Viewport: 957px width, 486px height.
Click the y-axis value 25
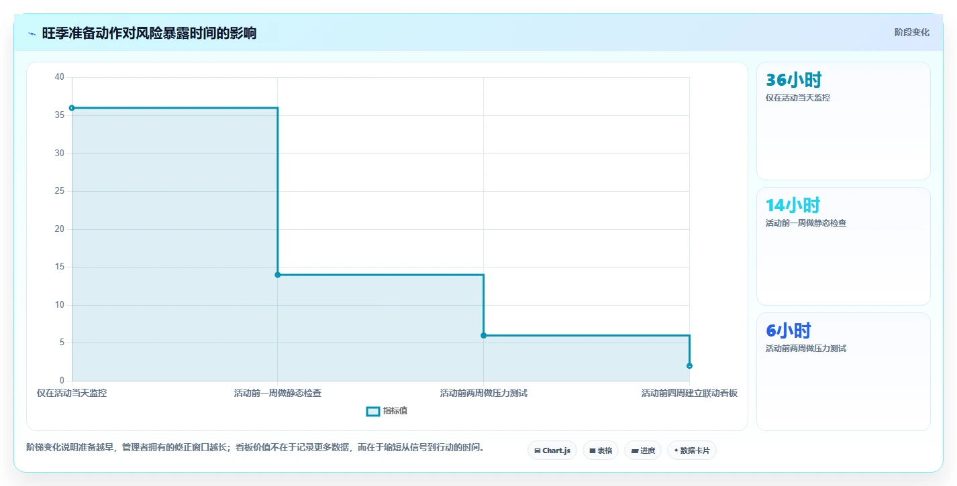(x=60, y=191)
